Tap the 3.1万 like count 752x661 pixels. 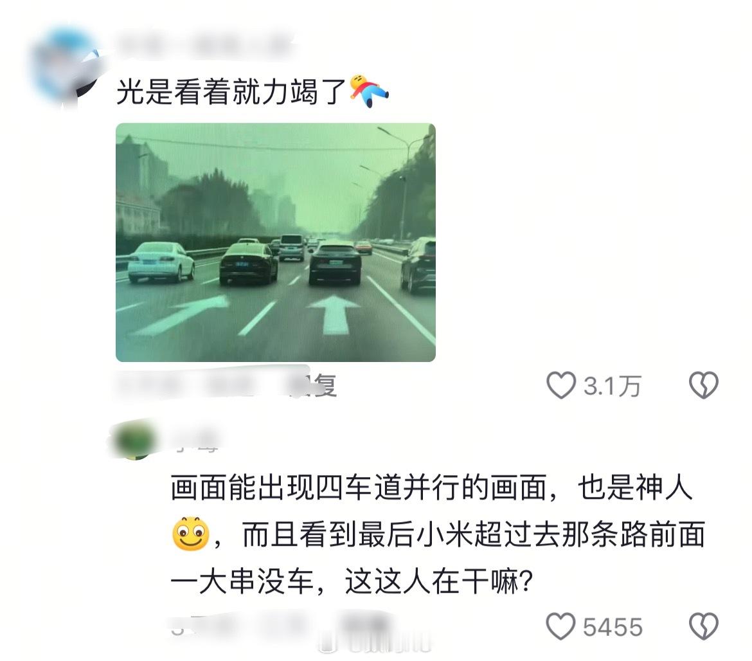click(612, 386)
